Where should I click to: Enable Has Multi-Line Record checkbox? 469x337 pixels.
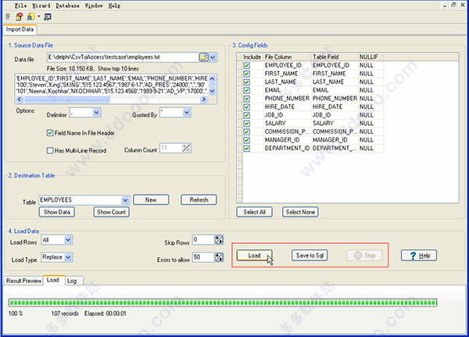tap(50, 150)
